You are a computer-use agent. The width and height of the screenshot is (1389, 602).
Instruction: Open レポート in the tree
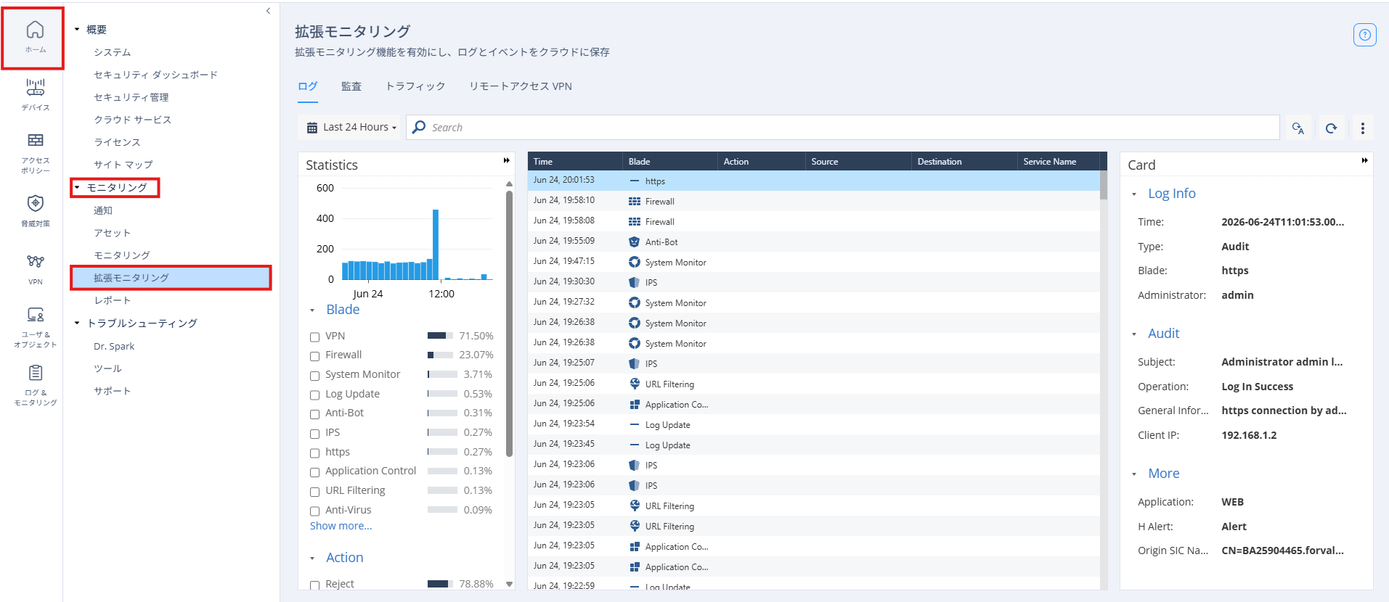[113, 300]
